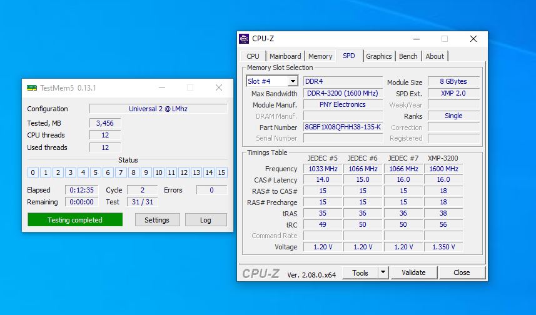The height and width of the screenshot is (315, 536).
Task: Click the Validate button
Action: coord(413,272)
